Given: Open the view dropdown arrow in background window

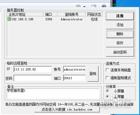Looking at the screenshot, I should click(84, 6).
